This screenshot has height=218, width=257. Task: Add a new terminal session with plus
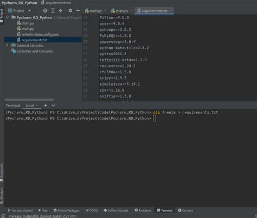(46, 106)
